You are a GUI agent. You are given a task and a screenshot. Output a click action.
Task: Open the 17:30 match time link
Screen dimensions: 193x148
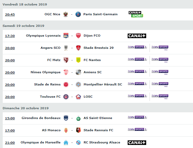(10, 36)
